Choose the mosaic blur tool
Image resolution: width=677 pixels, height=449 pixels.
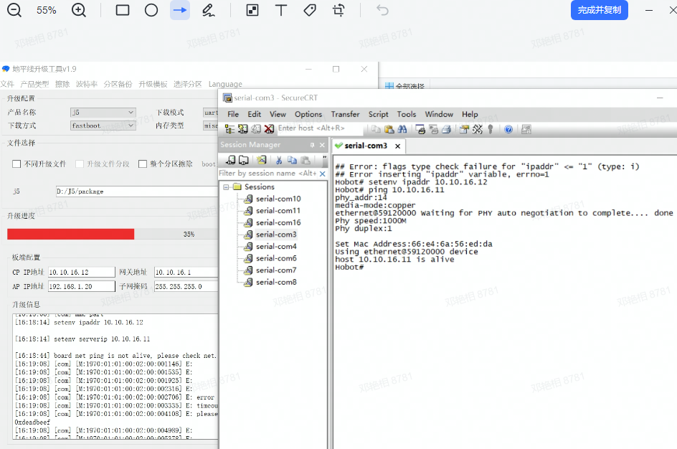point(252,10)
